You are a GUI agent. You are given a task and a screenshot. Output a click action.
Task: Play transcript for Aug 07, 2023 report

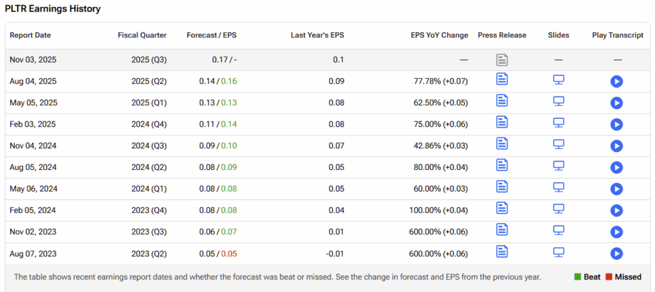pyautogui.click(x=617, y=254)
